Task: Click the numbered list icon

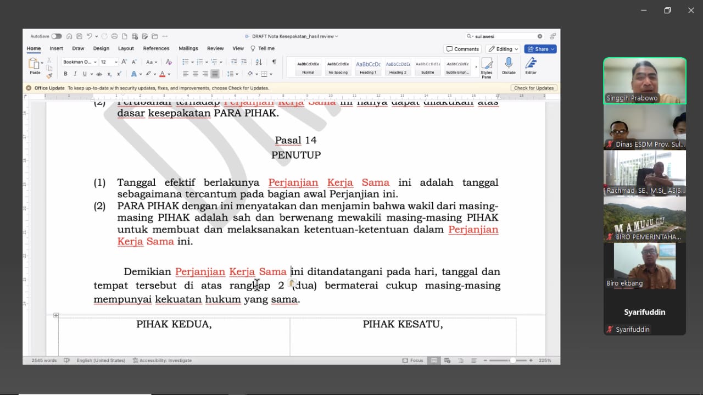Action: tap(200, 62)
